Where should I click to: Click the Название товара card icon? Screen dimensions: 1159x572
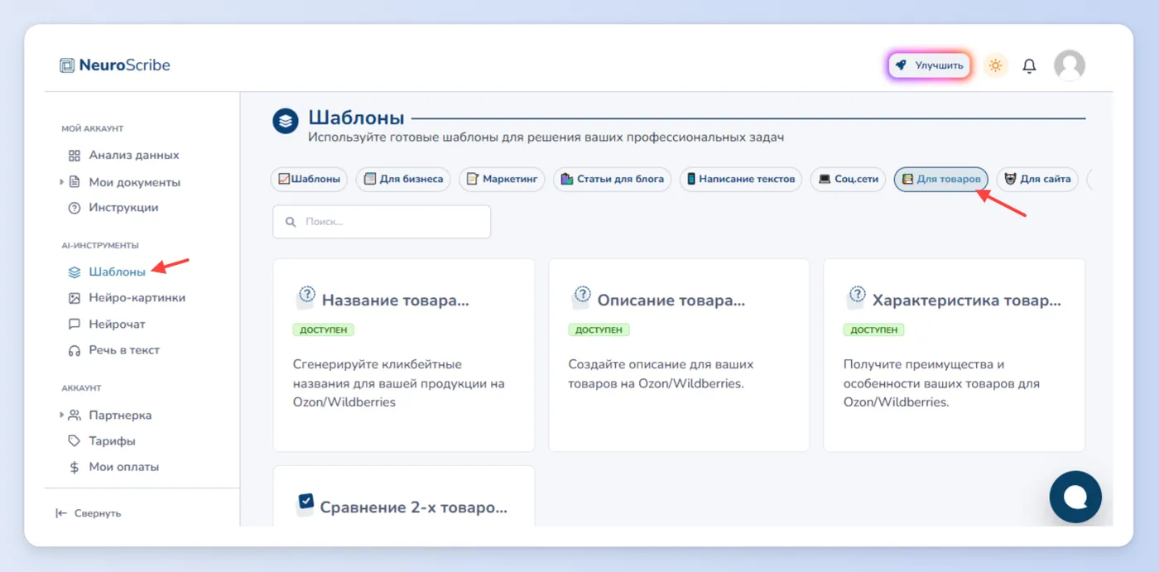tap(305, 298)
